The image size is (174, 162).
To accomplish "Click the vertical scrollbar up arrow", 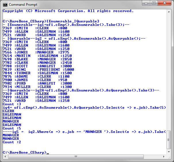I will click(x=169, y=11).
